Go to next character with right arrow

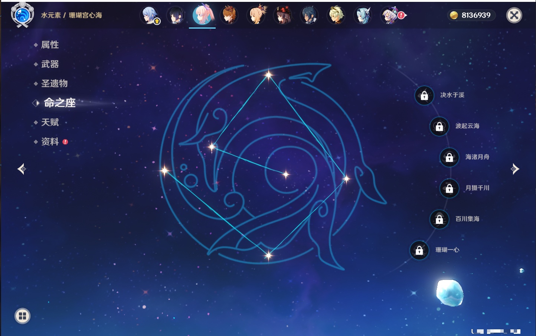[x=515, y=169]
